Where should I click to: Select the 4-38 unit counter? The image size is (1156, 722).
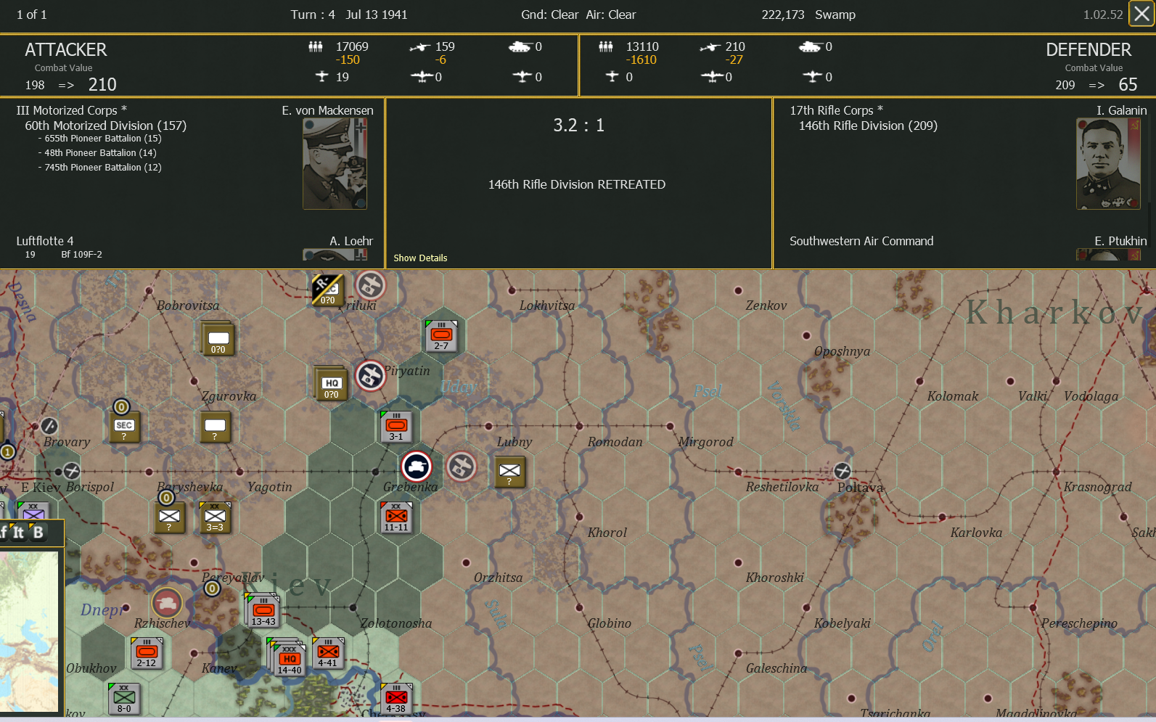[396, 699]
